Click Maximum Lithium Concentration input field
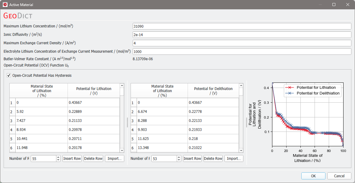Screen dimensions: 355x183 [242, 26]
